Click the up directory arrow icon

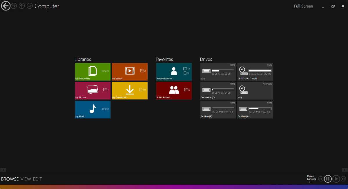click(x=22, y=6)
